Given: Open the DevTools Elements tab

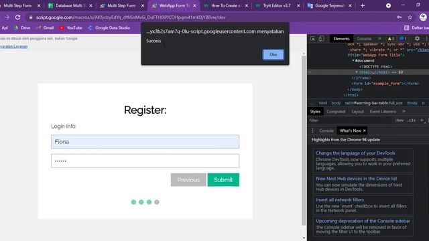Looking at the screenshot, I should point(341,39).
